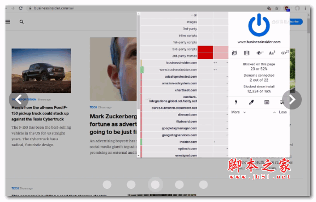This screenshot has height=202, width=316.
Task: Click the popup's left scrollbar down arrow
Action: tap(138, 155)
